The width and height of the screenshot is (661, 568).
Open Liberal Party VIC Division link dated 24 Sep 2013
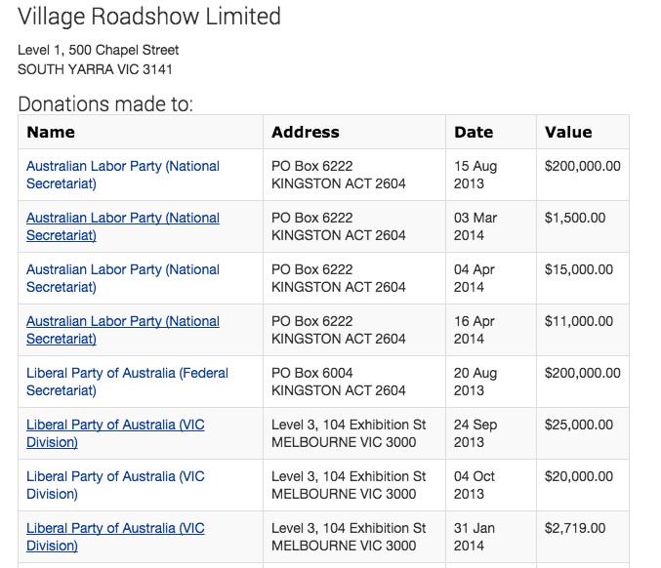coord(115,433)
